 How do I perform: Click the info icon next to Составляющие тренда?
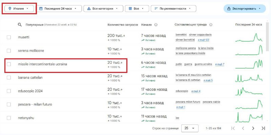click(211, 25)
